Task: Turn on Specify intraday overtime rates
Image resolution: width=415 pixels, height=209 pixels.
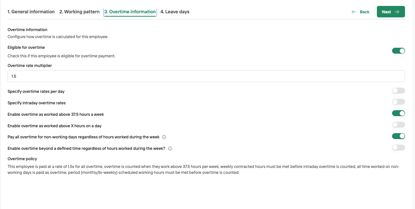Action: [398, 102]
